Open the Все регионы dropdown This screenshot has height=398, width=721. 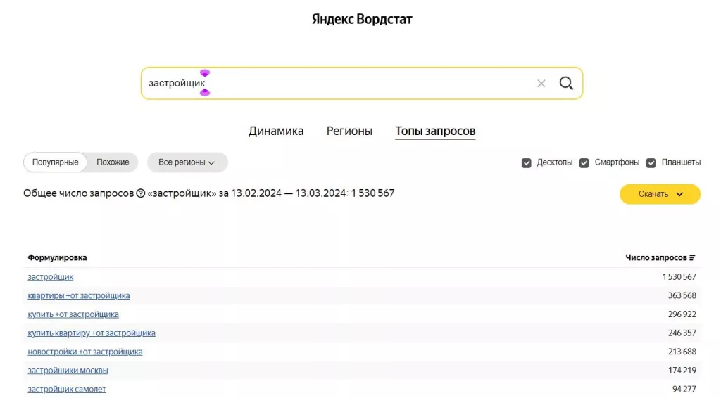187,162
